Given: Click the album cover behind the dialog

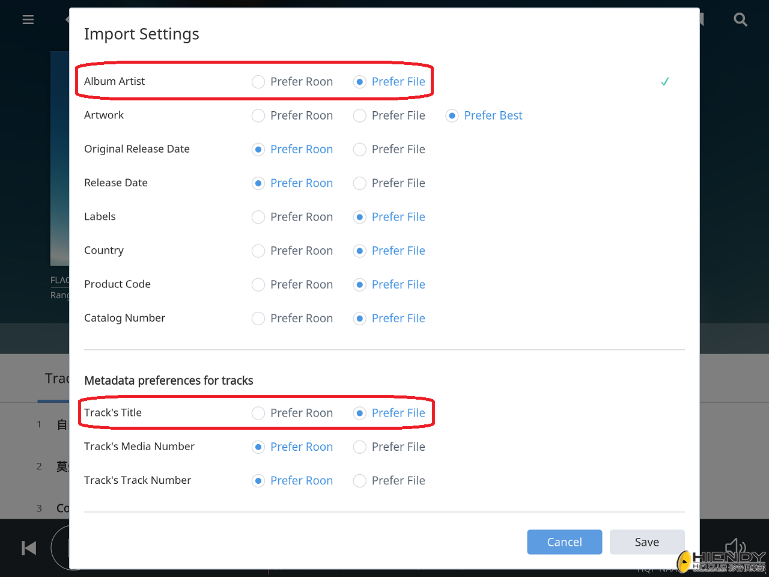Looking at the screenshot, I should tap(59, 157).
